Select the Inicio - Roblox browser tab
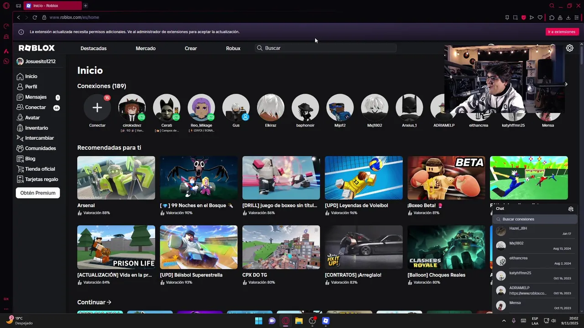Screen dimensions: 584x328 click(52, 5)
